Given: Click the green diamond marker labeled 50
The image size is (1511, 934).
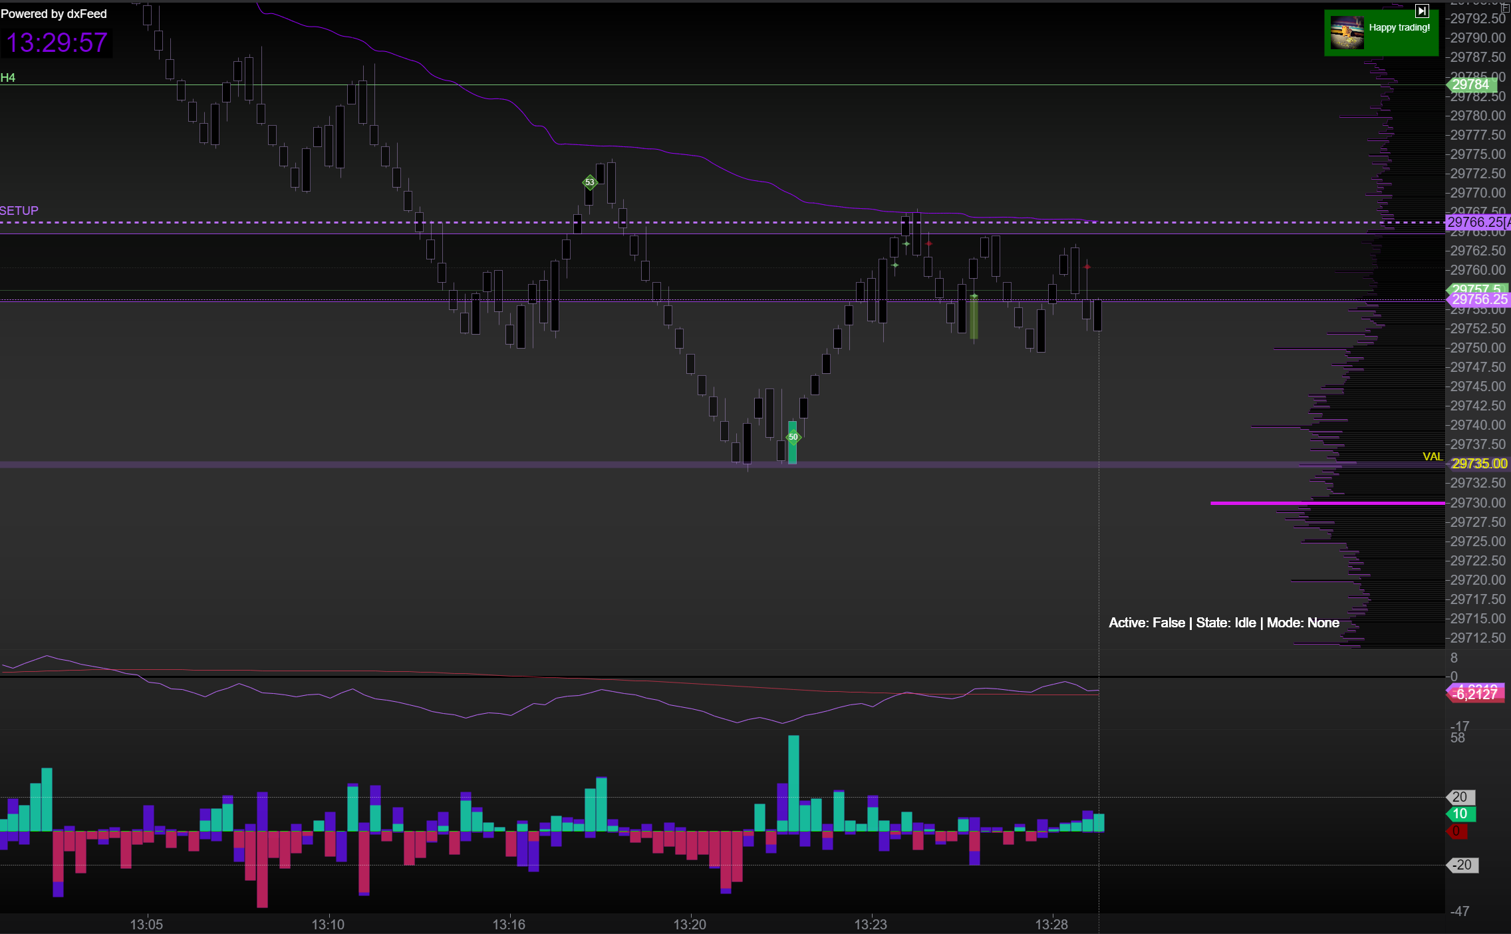Looking at the screenshot, I should 793,437.
